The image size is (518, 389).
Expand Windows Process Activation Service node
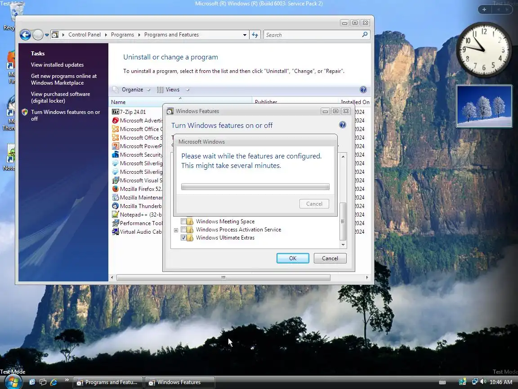(x=176, y=230)
